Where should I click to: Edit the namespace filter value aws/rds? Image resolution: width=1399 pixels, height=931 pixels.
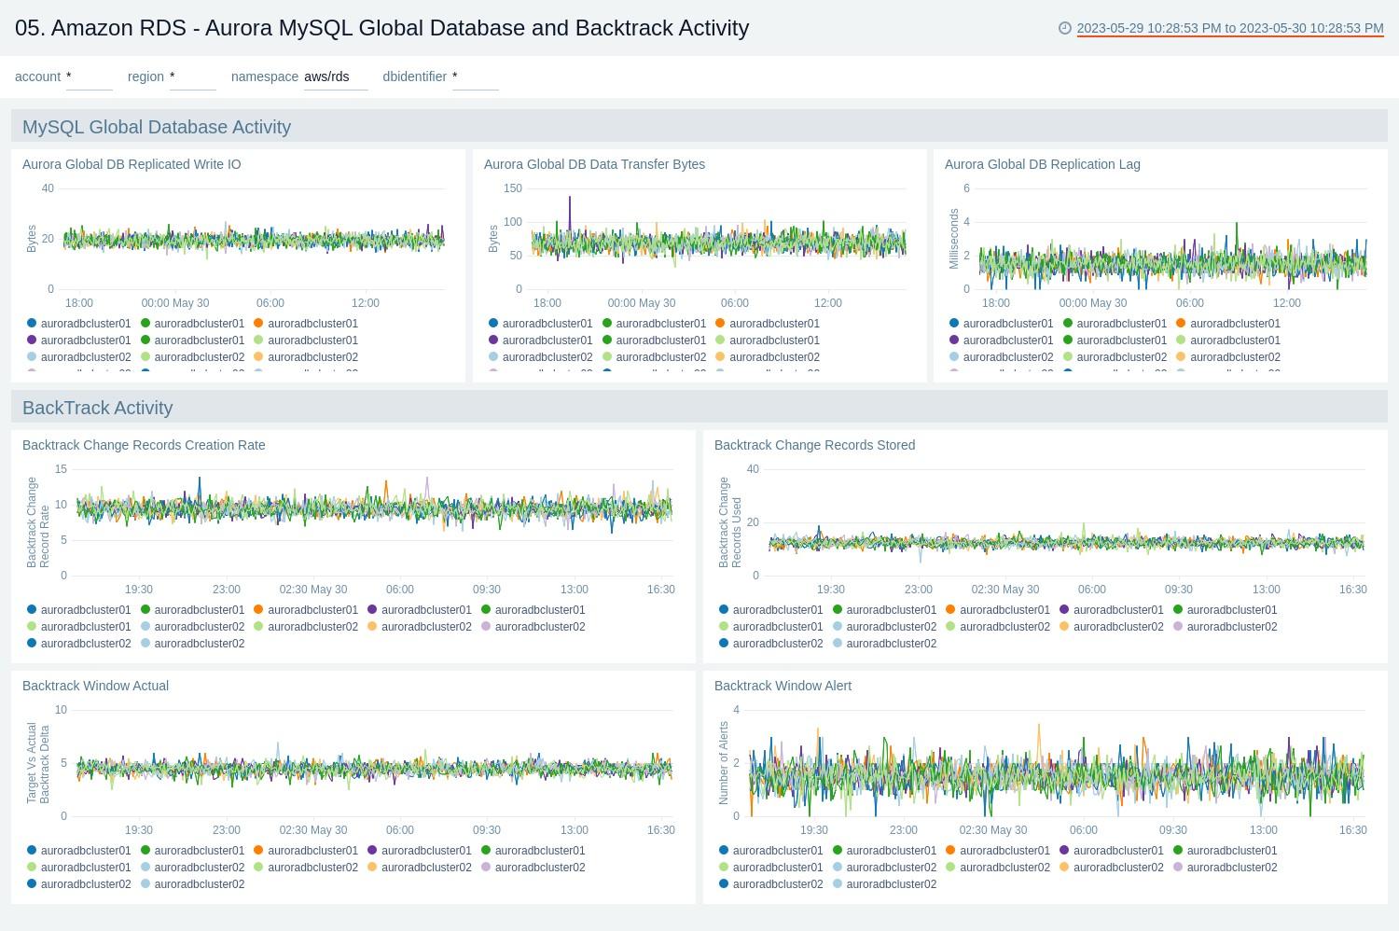tap(336, 76)
